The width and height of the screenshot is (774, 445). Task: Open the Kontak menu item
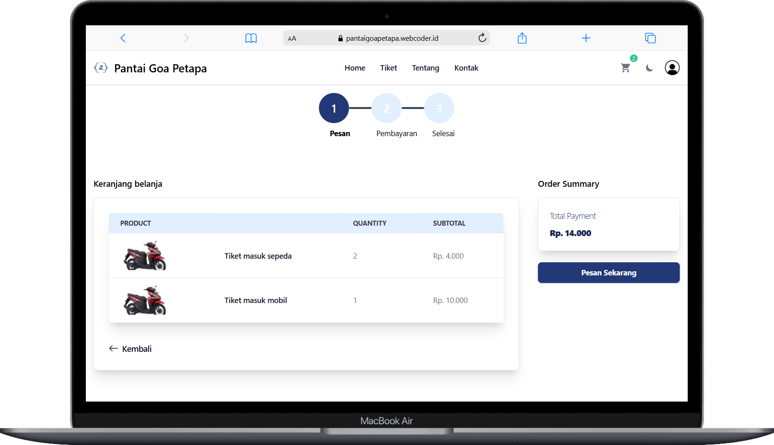tap(466, 68)
